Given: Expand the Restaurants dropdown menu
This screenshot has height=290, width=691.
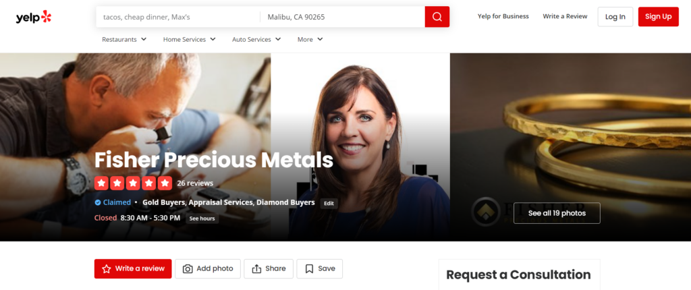Looking at the screenshot, I should click(124, 39).
